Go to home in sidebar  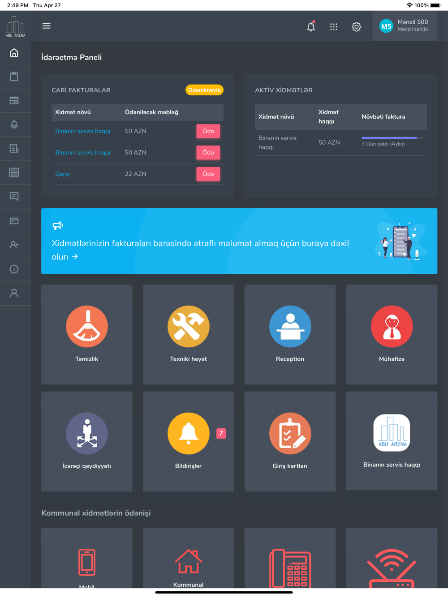point(14,53)
